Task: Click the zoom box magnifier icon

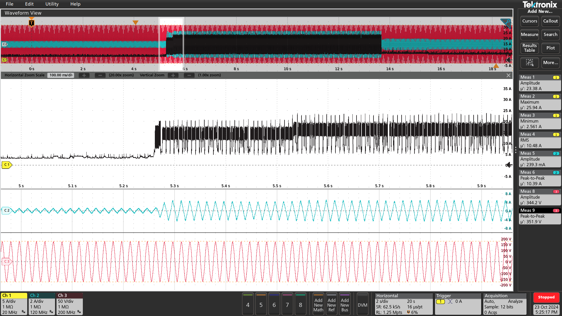Action: point(529,62)
